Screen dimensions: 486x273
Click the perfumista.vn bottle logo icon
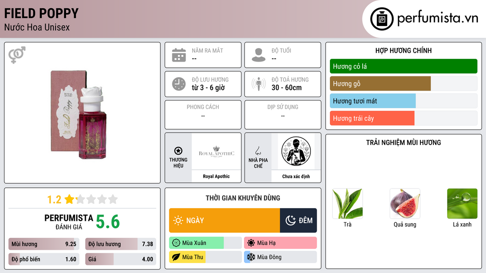pos(382,19)
